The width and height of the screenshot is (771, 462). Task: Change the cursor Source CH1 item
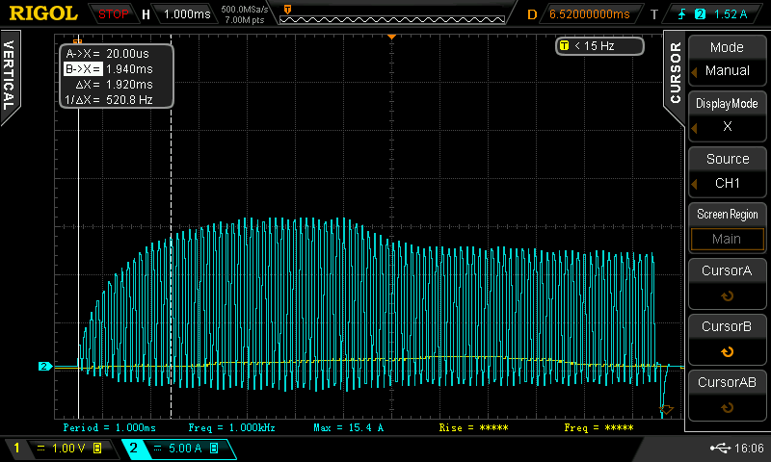(x=727, y=171)
